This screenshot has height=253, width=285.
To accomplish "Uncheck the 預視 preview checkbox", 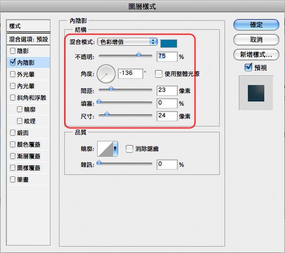I will [x=248, y=68].
